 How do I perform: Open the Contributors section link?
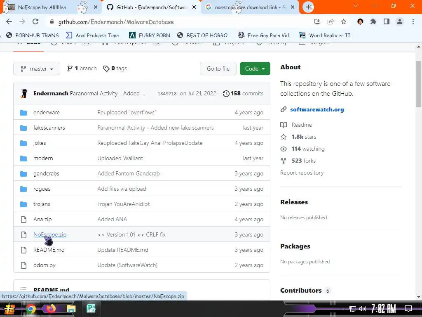tap(301, 291)
